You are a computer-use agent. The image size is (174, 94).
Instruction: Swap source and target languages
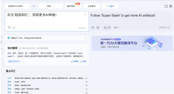click(34, 6)
